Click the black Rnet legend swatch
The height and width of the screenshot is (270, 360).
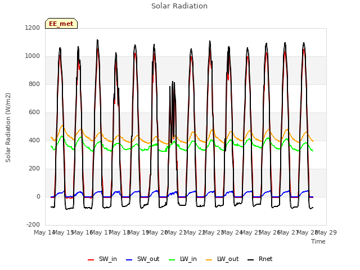[x=251, y=260]
